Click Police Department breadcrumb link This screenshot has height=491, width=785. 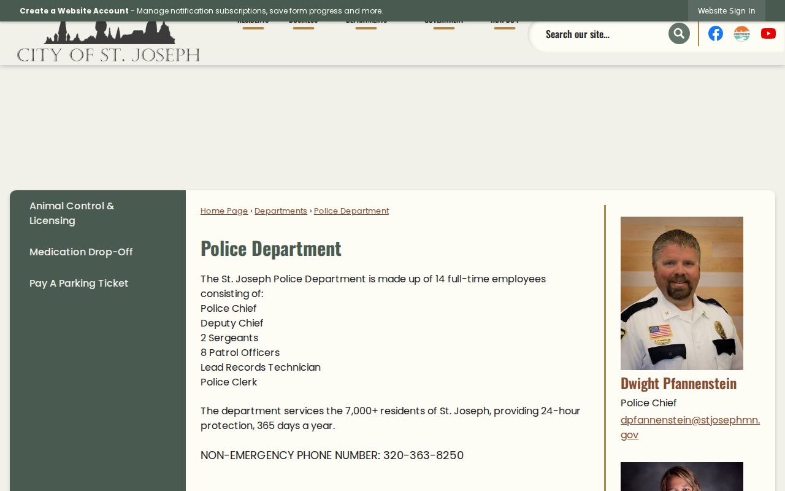tap(351, 211)
